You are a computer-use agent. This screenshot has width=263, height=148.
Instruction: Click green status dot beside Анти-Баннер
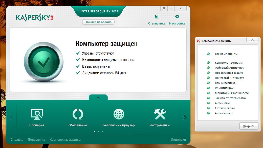click(208, 113)
